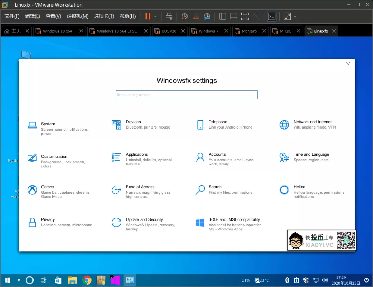The image size is (373, 287).
Task: Expand the fullscreen view dropdown arrow
Action: (295, 16)
